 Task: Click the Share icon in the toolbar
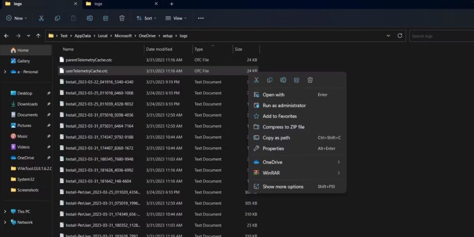point(106,18)
